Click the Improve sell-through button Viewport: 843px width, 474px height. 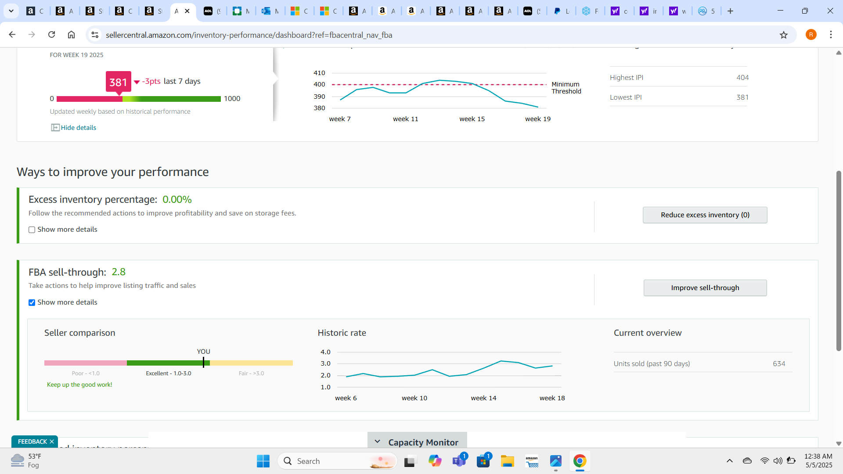coord(705,288)
